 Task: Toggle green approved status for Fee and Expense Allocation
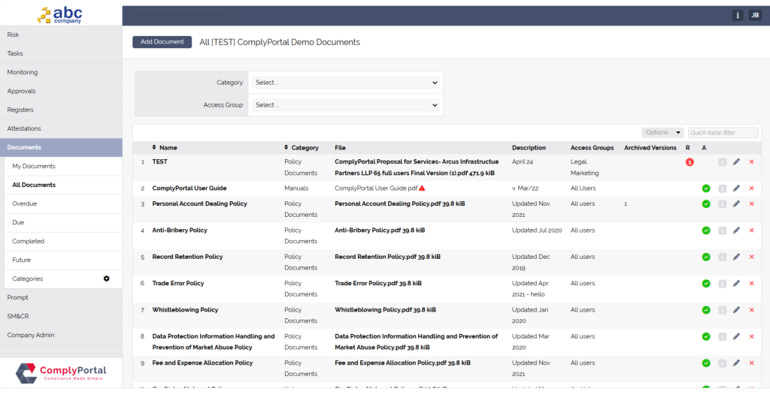pos(706,363)
